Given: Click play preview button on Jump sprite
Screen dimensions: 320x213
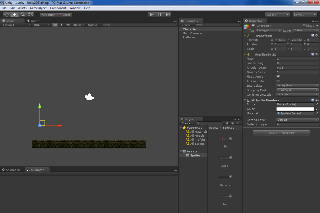Looking at the screenshot, I should click(231, 157).
